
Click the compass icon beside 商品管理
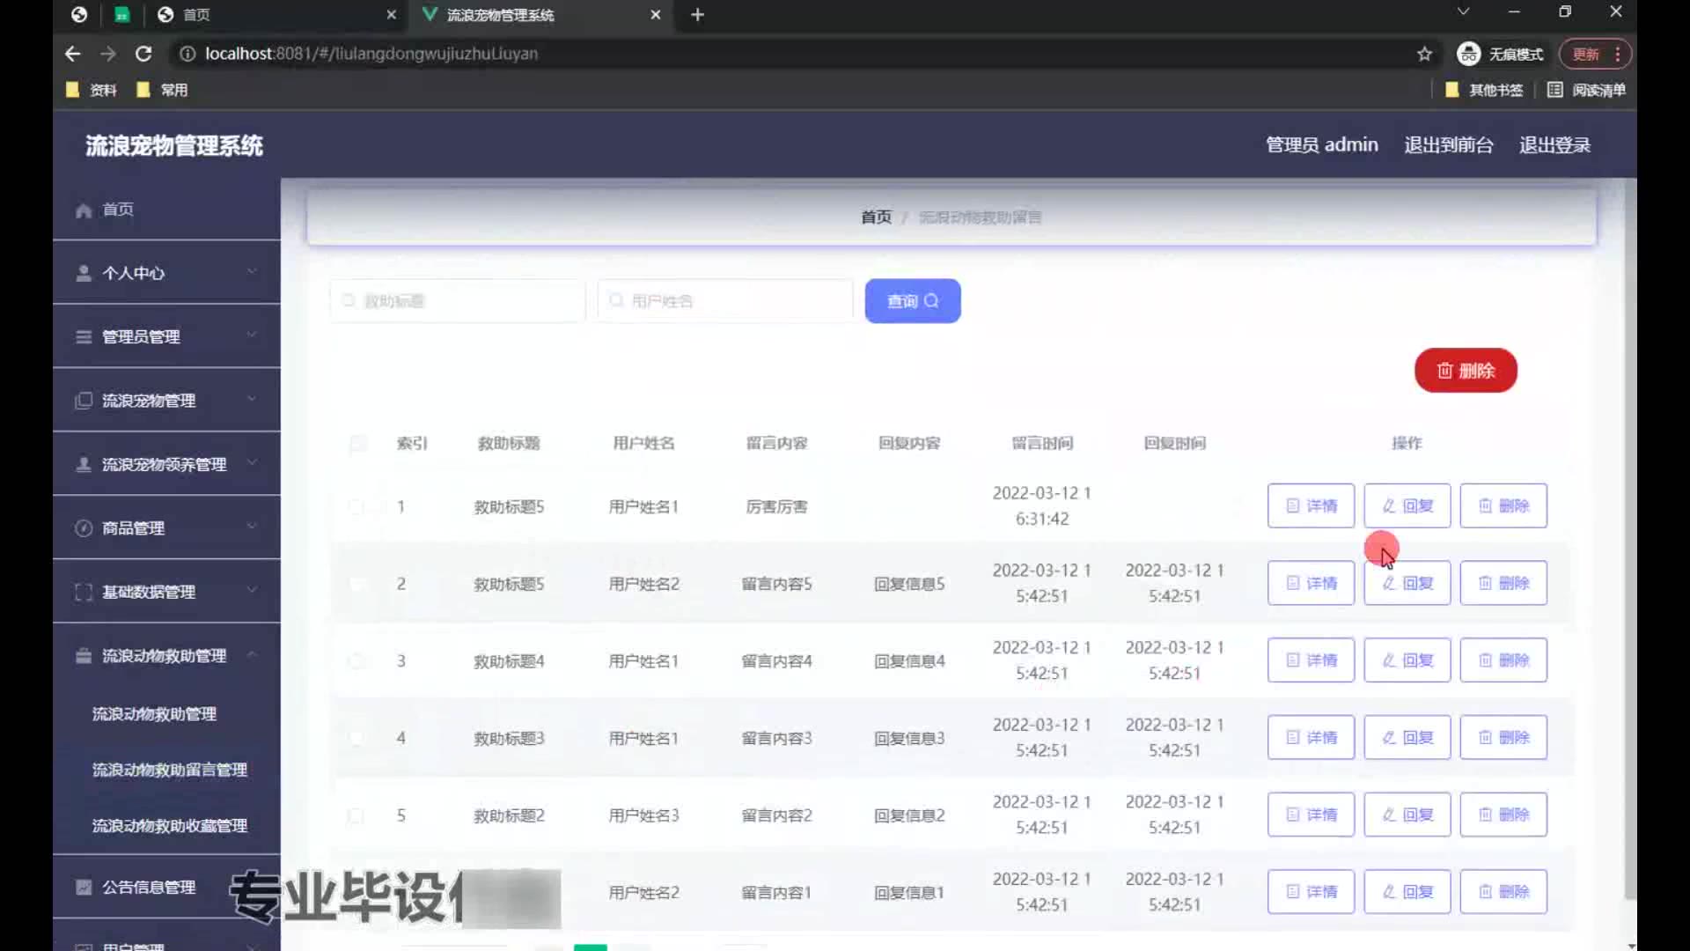(84, 528)
